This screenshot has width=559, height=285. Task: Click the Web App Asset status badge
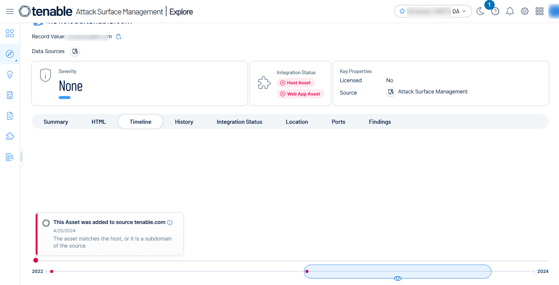tap(300, 94)
